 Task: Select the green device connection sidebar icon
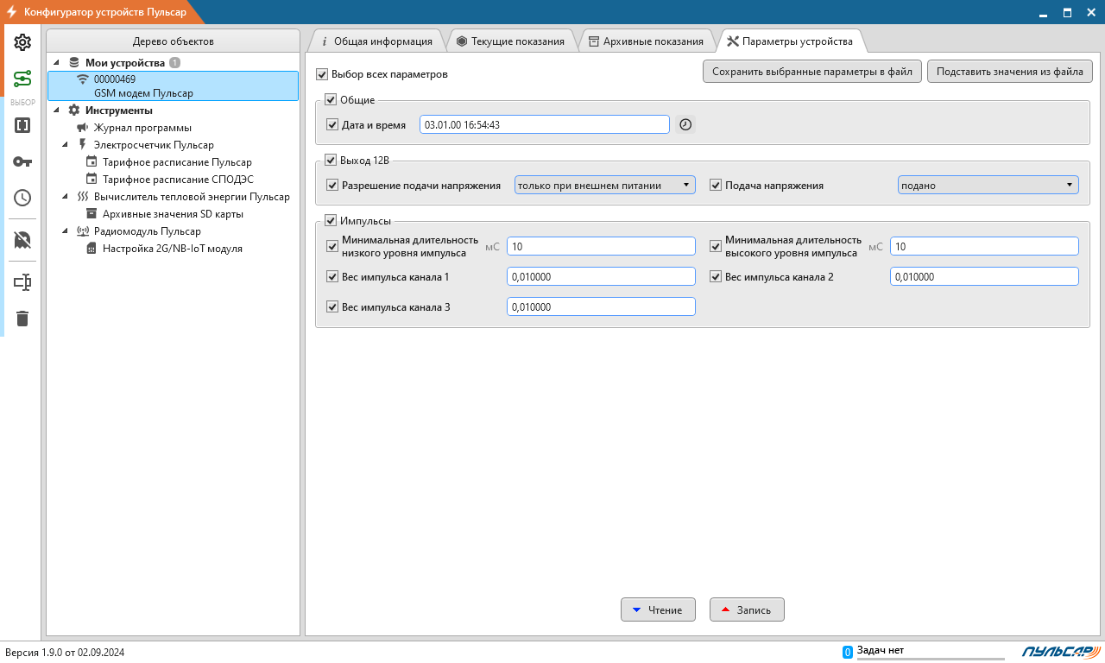[22, 79]
